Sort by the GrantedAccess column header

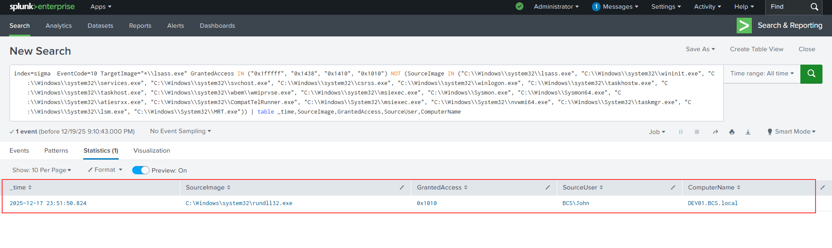442,187
